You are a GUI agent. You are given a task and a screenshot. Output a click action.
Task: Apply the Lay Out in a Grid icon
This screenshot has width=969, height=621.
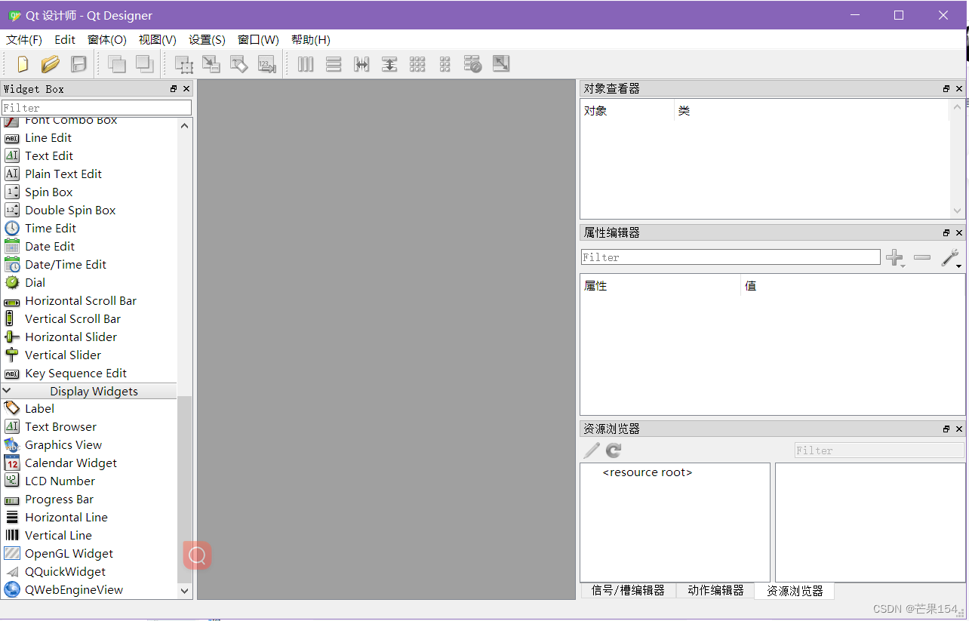(417, 64)
